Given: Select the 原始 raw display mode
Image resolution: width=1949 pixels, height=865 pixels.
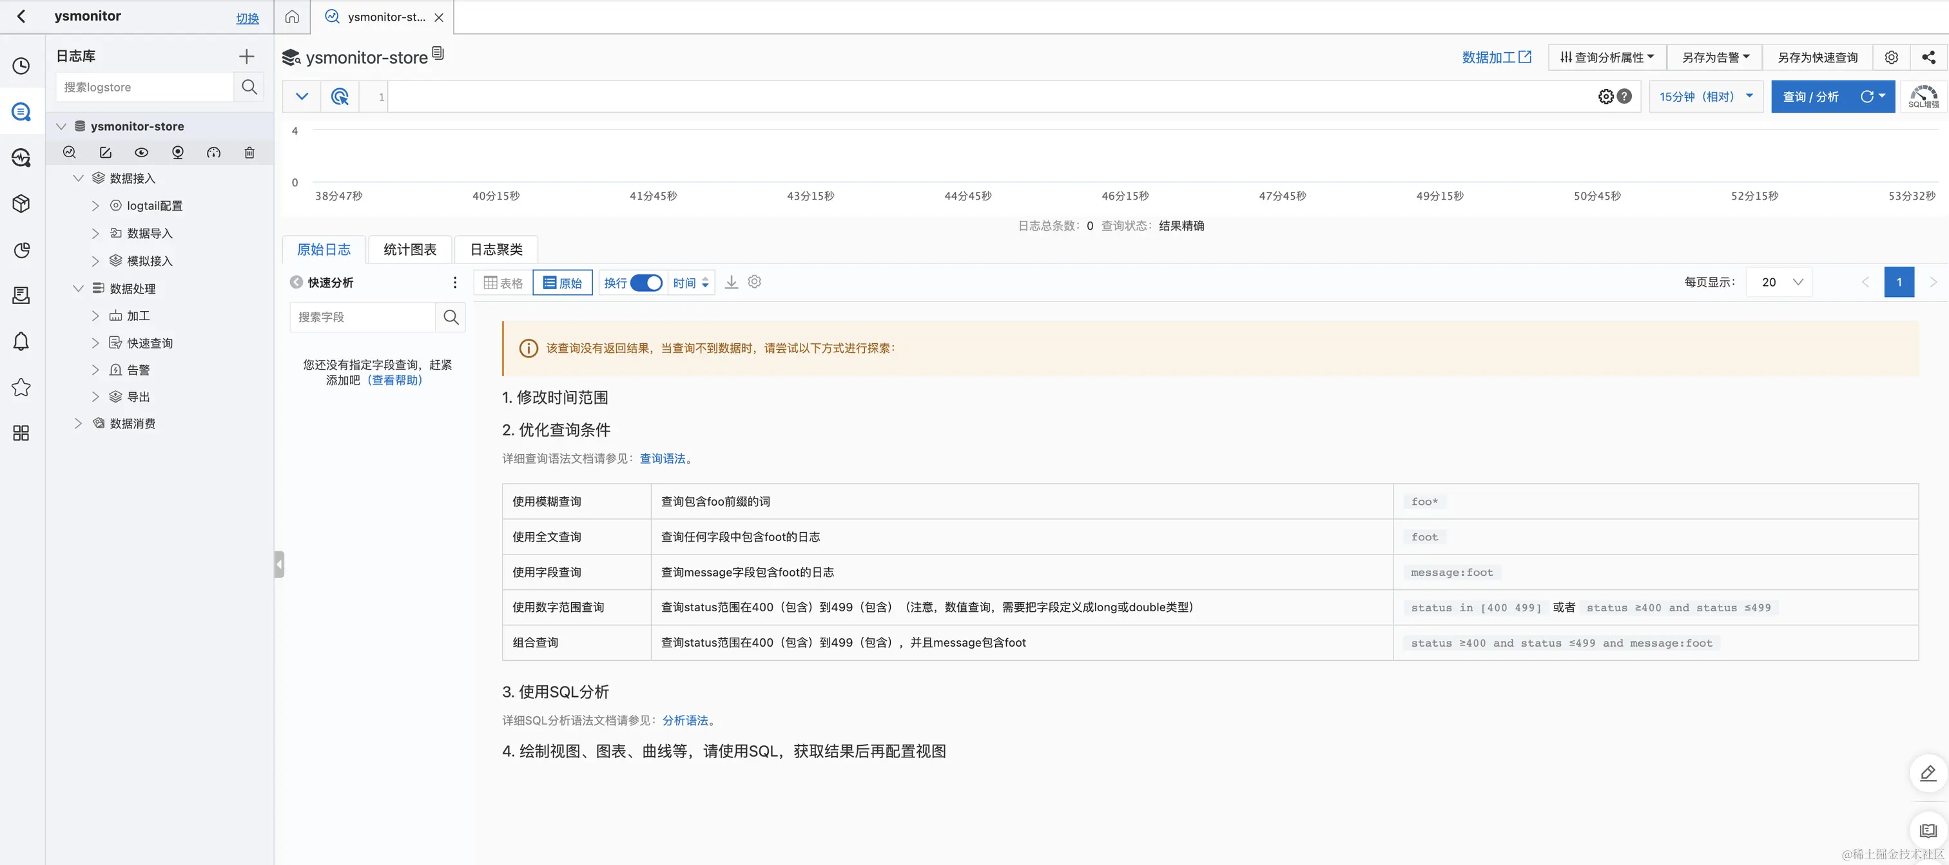Looking at the screenshot, I should [562, 283].
